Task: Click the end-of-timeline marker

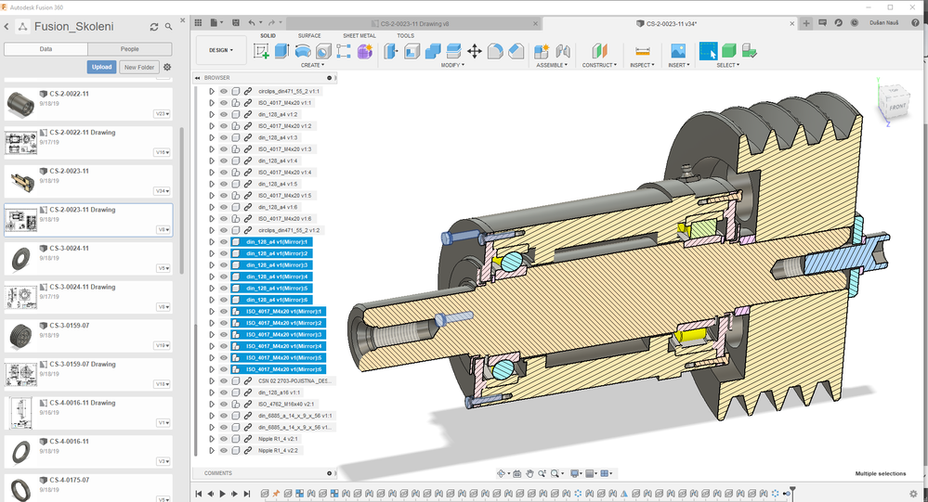Action: point(791,492)
